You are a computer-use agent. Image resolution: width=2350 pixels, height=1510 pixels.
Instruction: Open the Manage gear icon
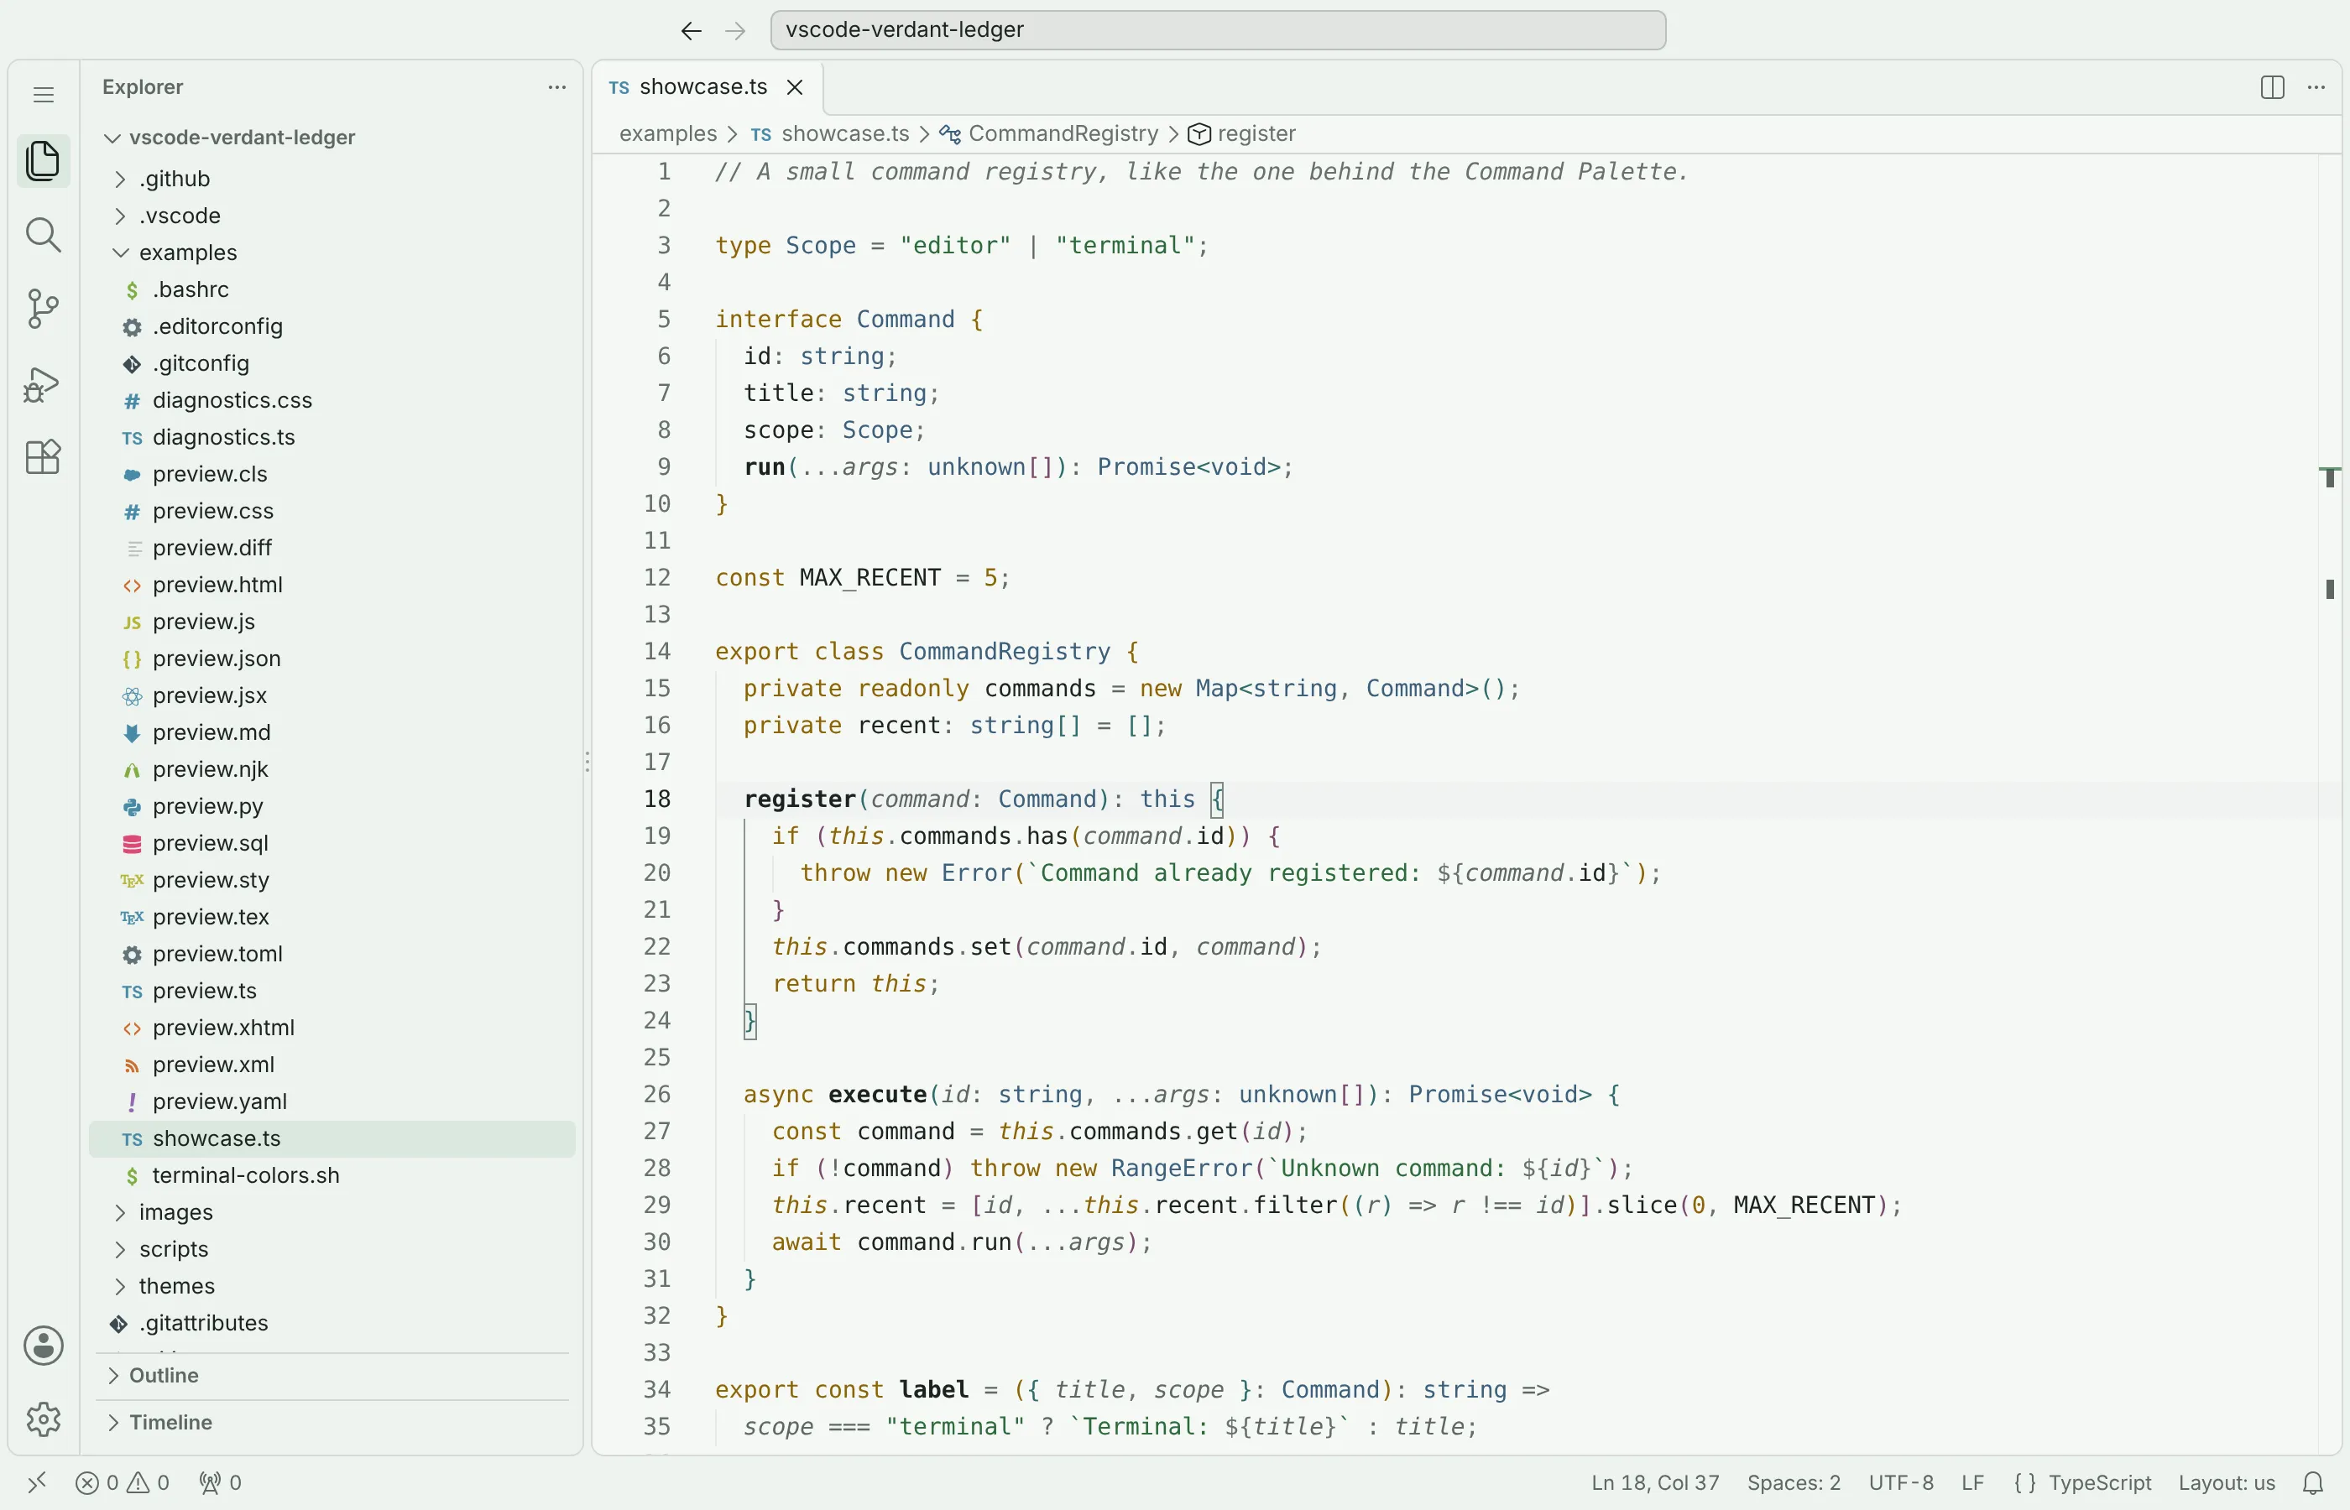43,1419
